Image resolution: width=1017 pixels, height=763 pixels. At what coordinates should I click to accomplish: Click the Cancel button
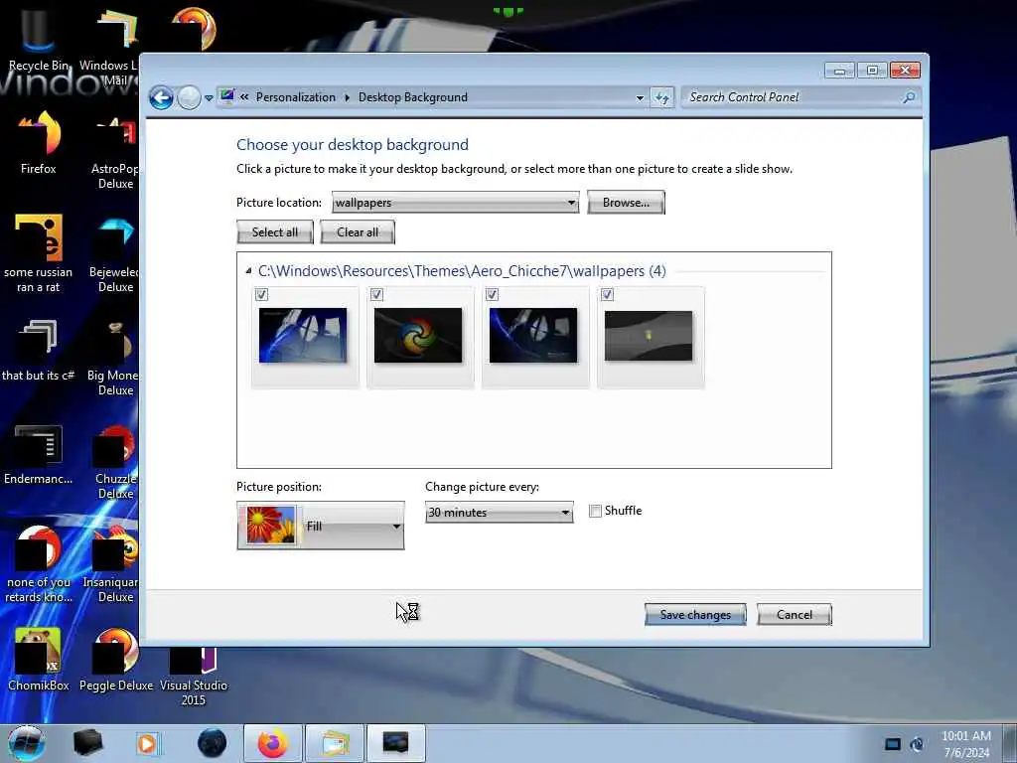794,614
